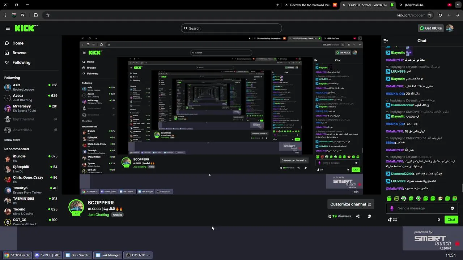
Task: Click the 19 Viewers count
Action: (x=339, y=216)
